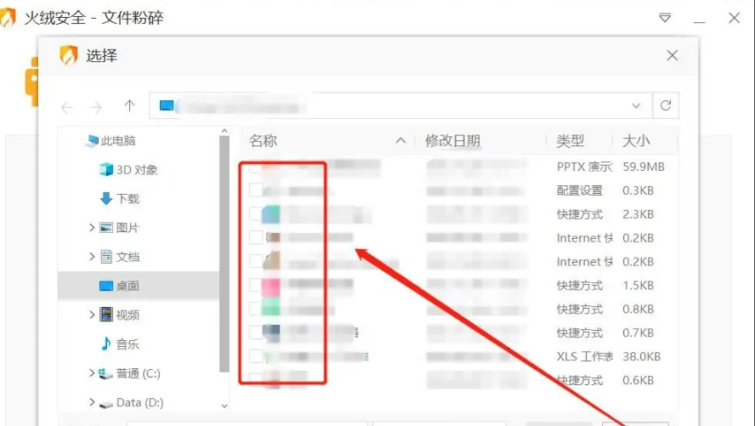Screen dimensions: 755x426
Task: Click the 音乐 note icon
Action: (106, 344)
